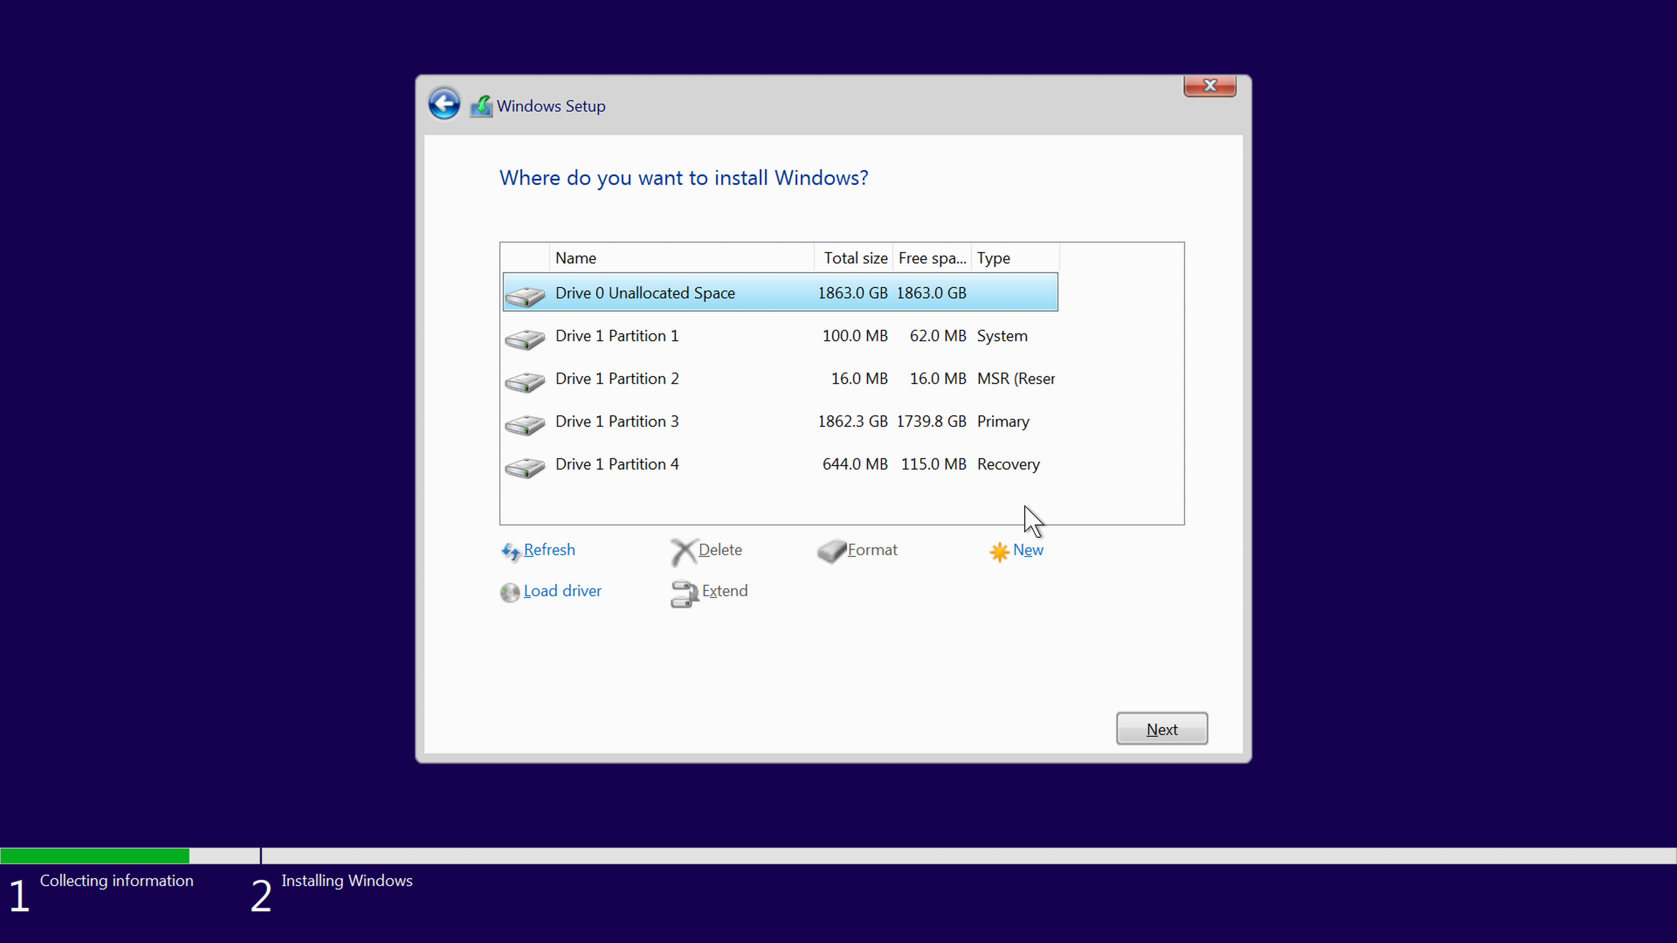The width and height of the screenshot is (1677, 943).
Task: Click the Extend link text
Action: click(725, 591)
